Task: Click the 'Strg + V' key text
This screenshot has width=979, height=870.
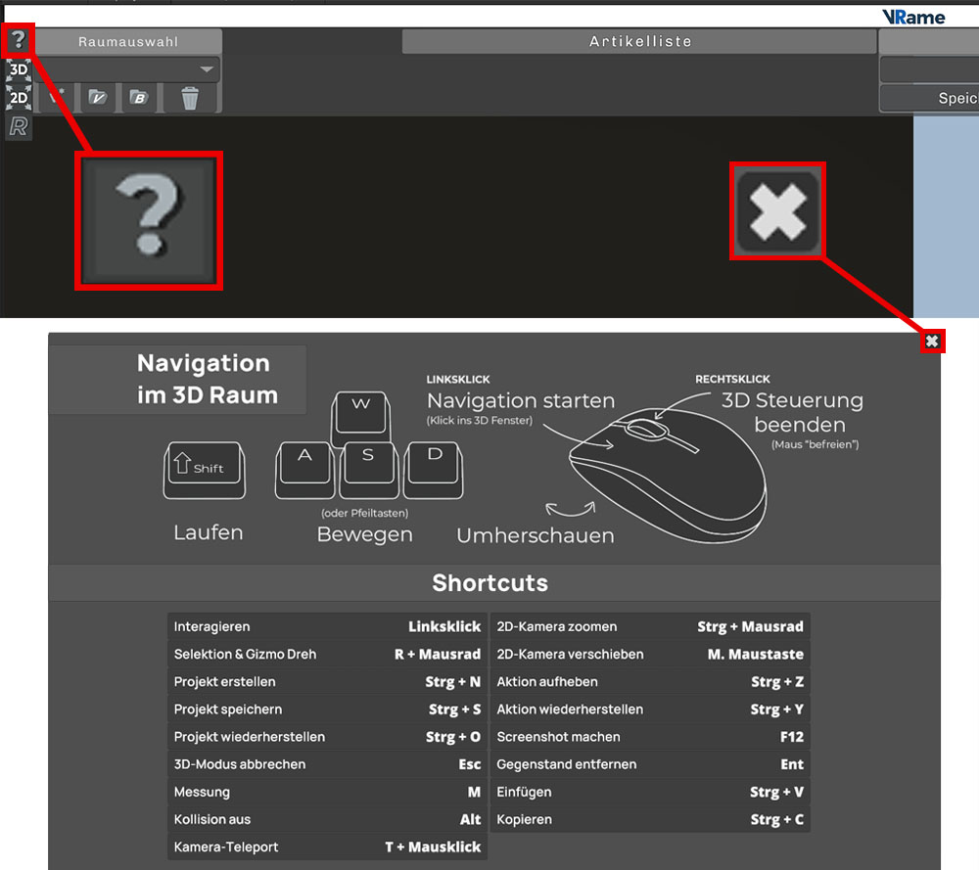Action: pos(776,792)
